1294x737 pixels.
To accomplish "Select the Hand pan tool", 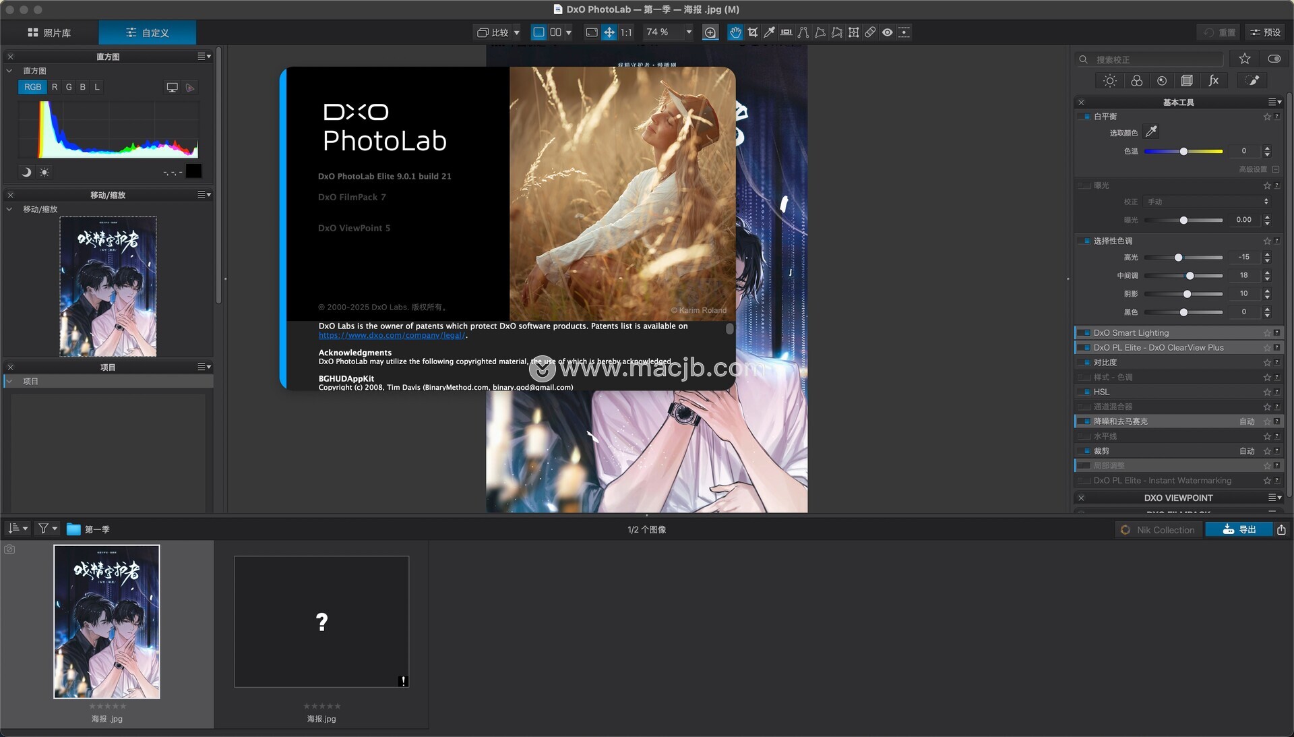I will [735, 32].
